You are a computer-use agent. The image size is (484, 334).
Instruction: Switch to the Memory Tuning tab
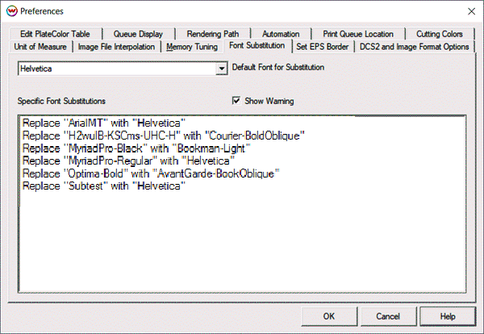194,47
